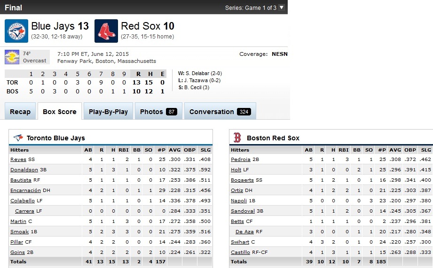The height and width of the screenshot is (268, 433).
Task: Click the 324 conversation count badge
Action: click(x=244, y=112)
